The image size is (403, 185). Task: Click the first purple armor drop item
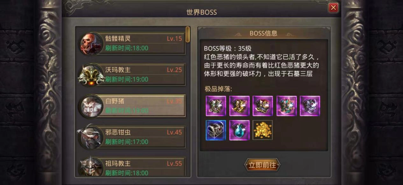tap(216, 106)
